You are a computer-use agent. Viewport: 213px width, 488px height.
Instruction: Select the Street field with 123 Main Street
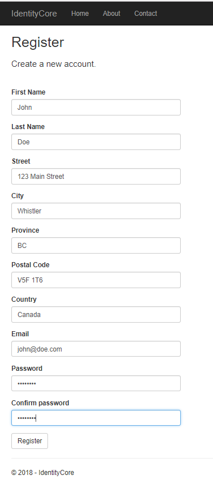click(x=96, y=177)
